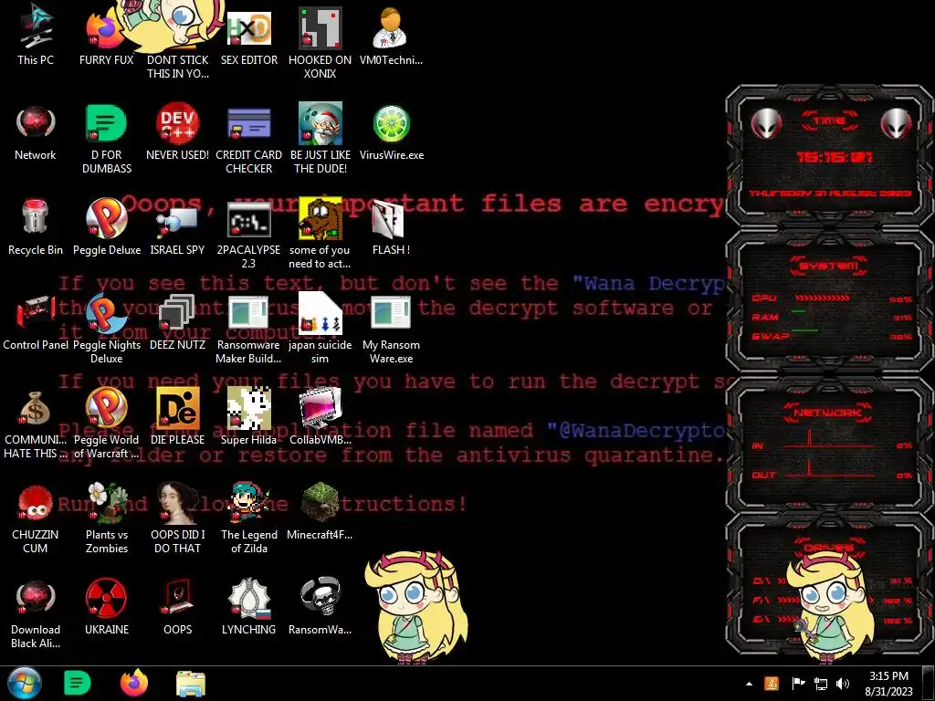Select the japan suicide sim file
935x701 pixels.
tap(320, 329)
